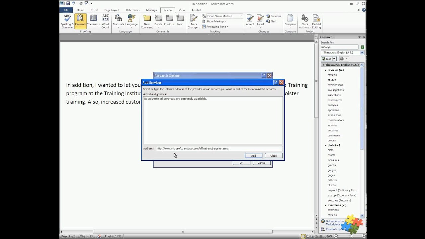Click the help icon in Add Services dialog

275,82
